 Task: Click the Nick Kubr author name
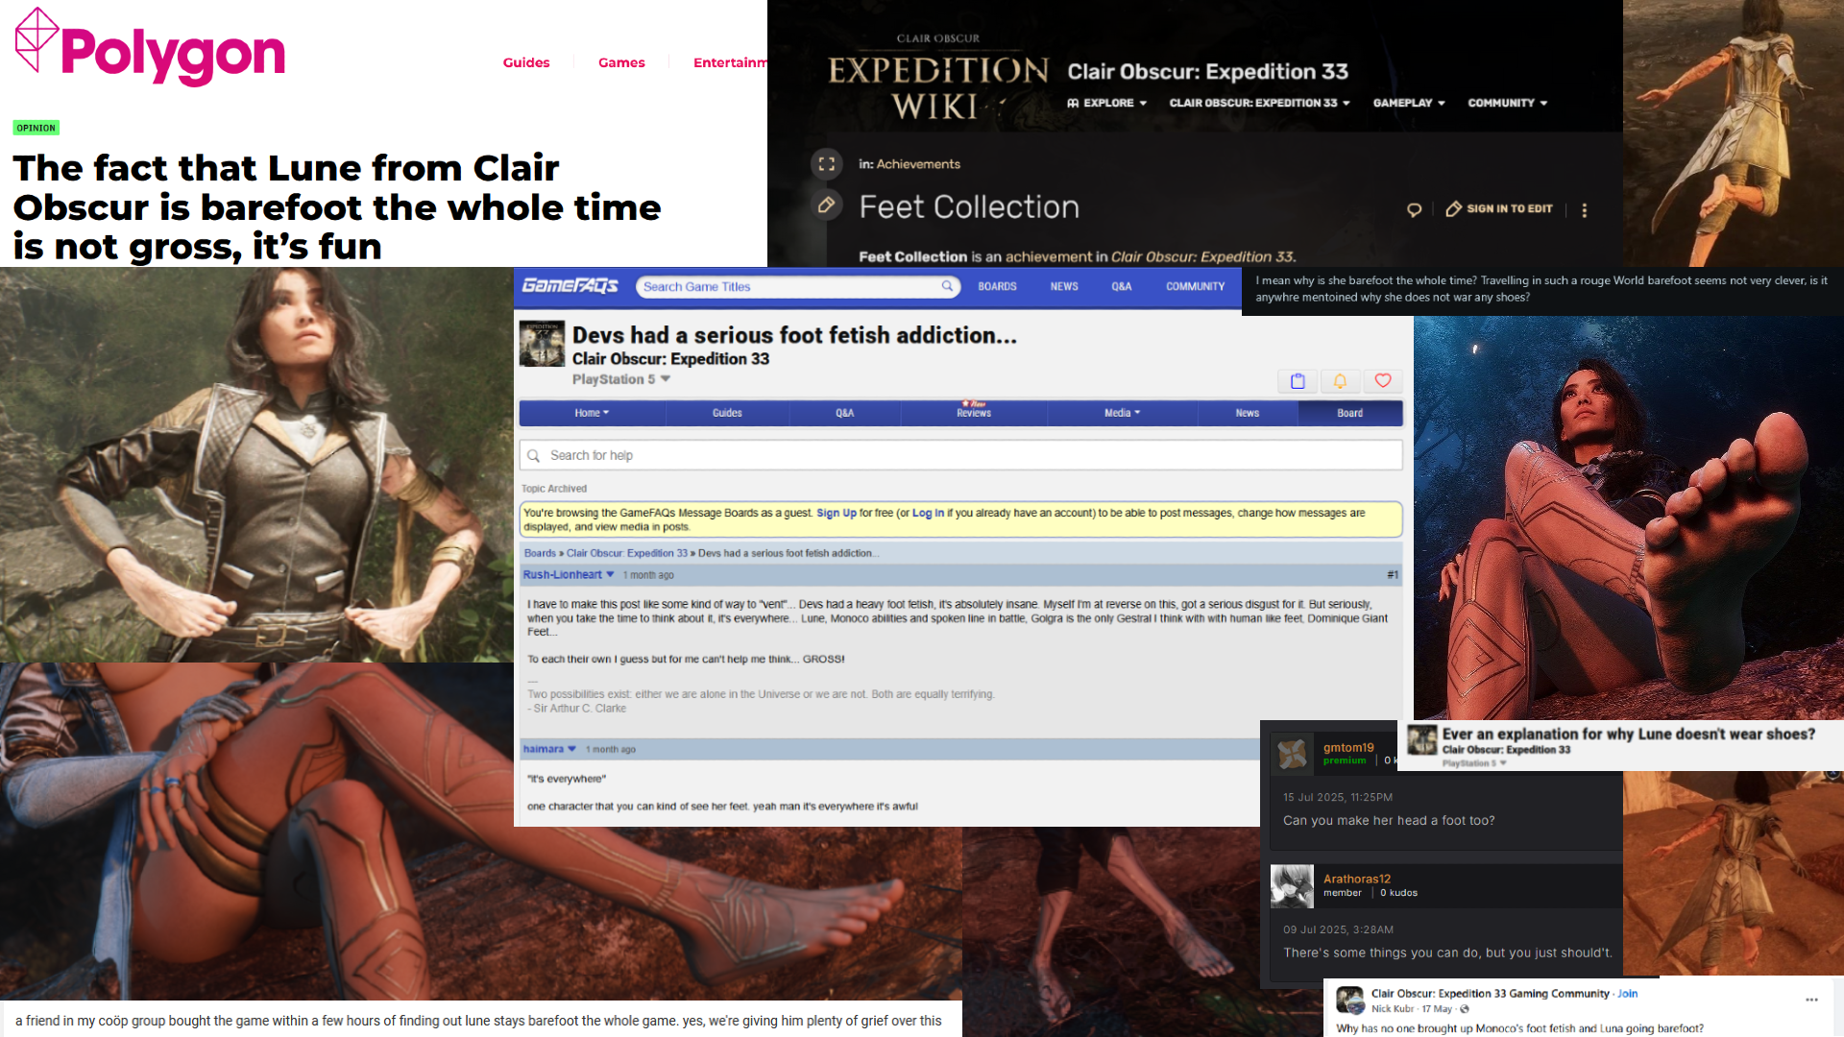click(1393, 1009)
